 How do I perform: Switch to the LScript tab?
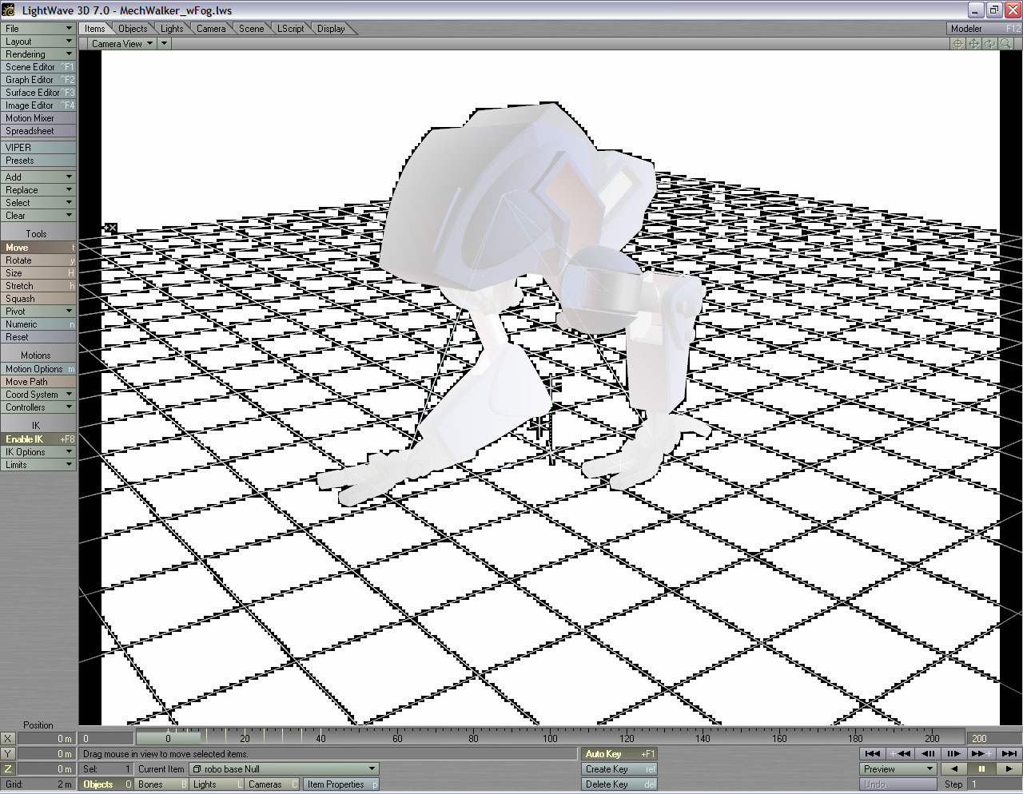(x=291, y=29)
